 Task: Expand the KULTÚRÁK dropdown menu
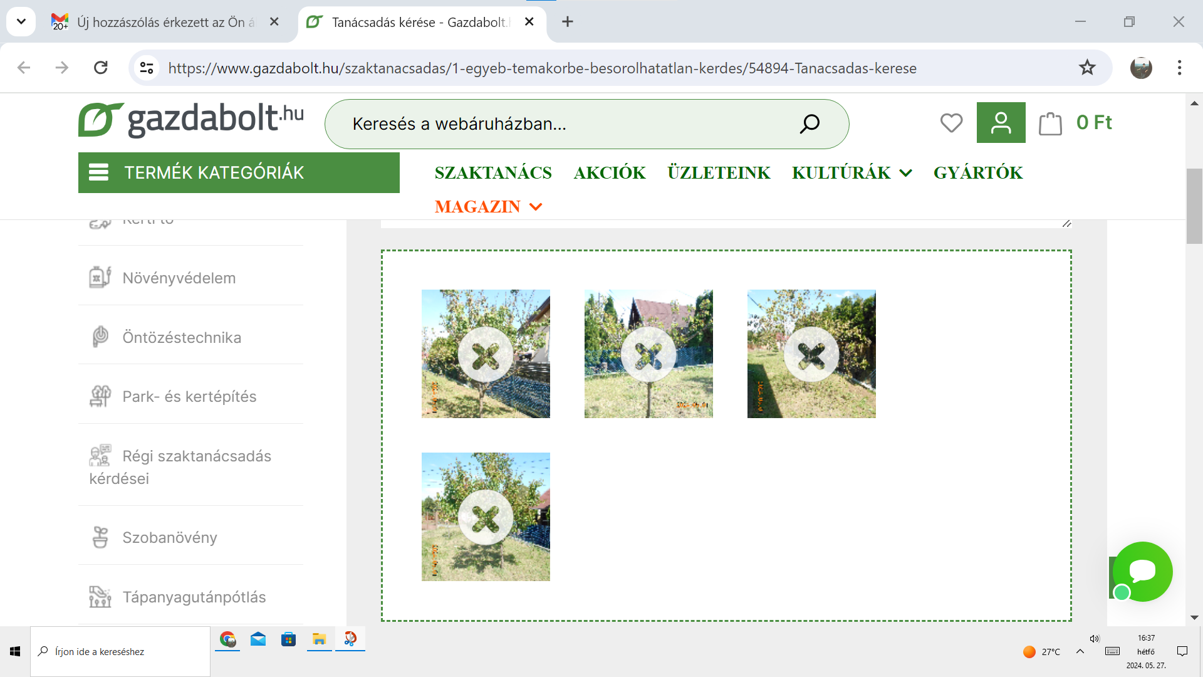851,173
